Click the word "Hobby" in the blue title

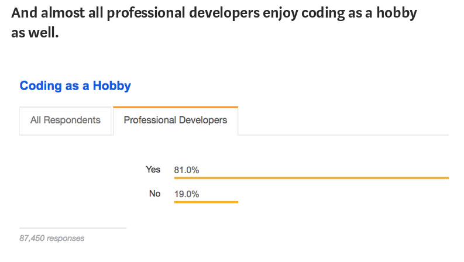112,86
